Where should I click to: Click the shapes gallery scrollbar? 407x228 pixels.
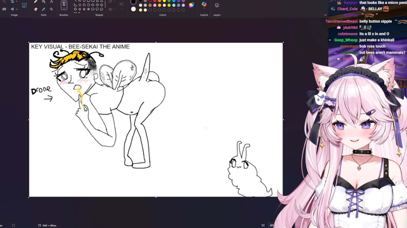tap(105, 4)
